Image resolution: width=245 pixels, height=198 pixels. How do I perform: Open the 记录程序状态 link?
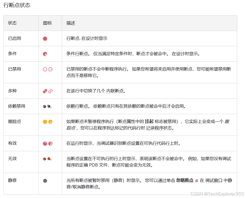pyautogui.click(x=159, y=128)
